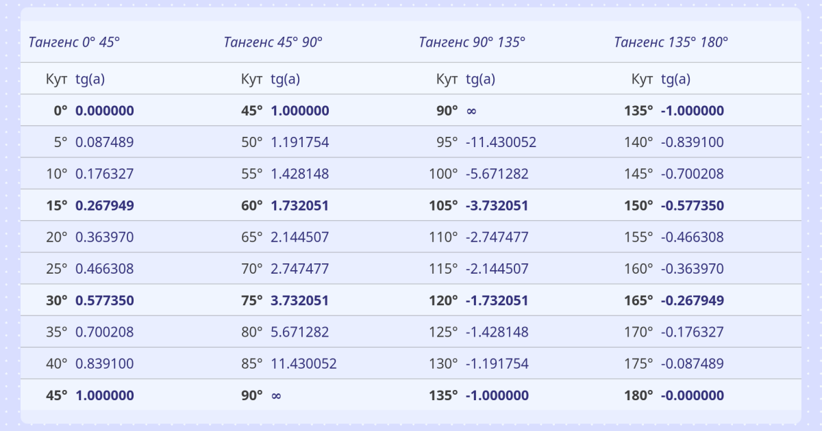The image size is (822, 431).
Task: Click the 'Кут' header in the fourth table
Action: [x=642, y=79]
